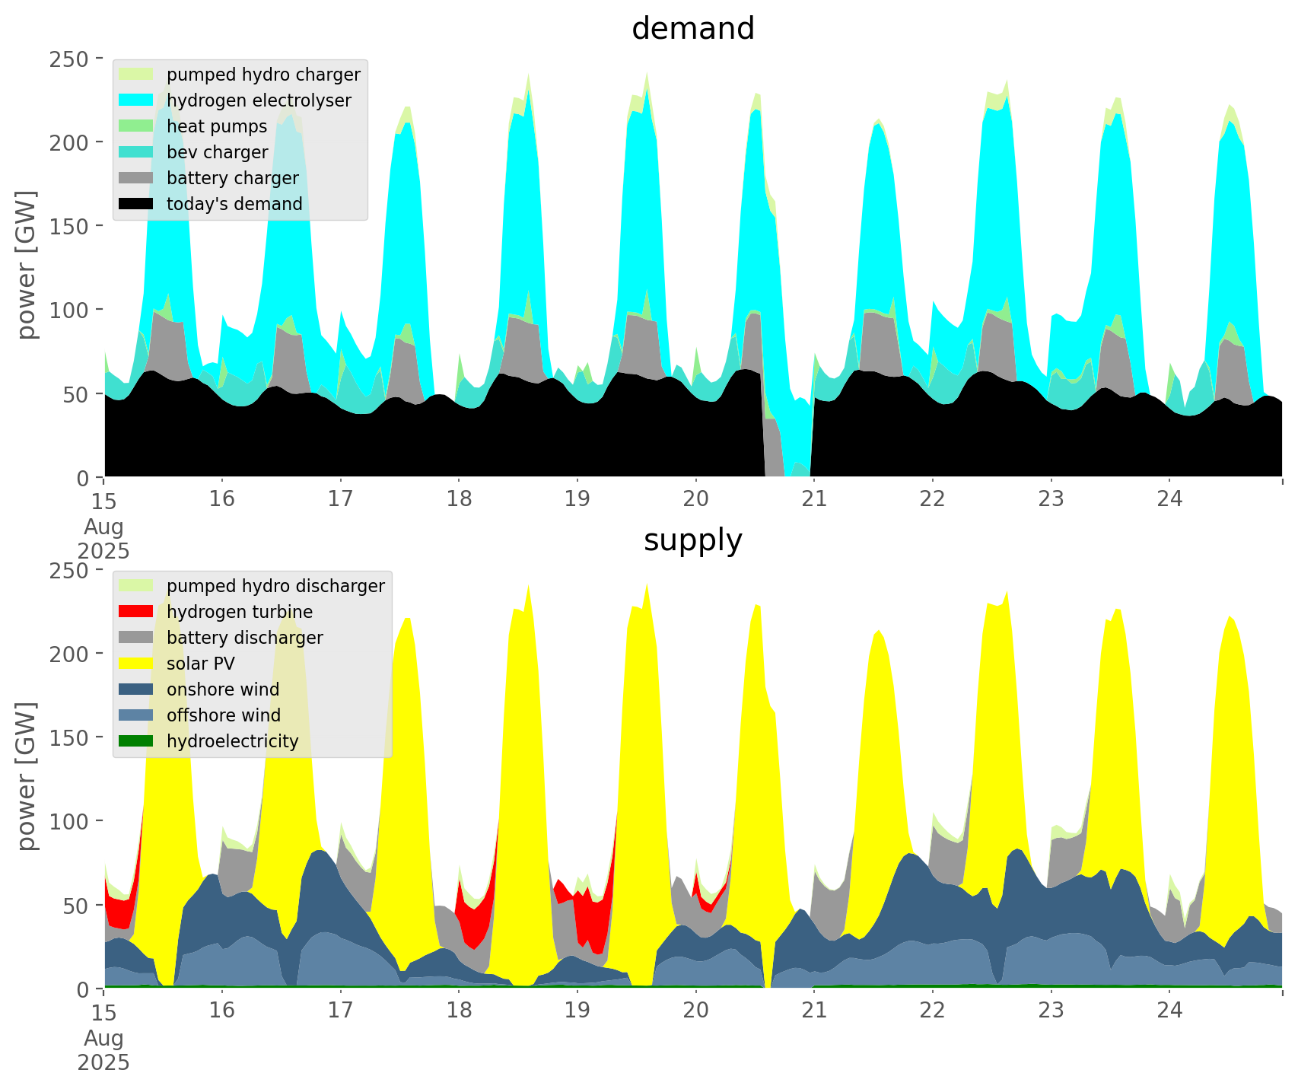Click the pumped hydro charger legend swatch
1298x1089 pixels.
coord(137,75)
